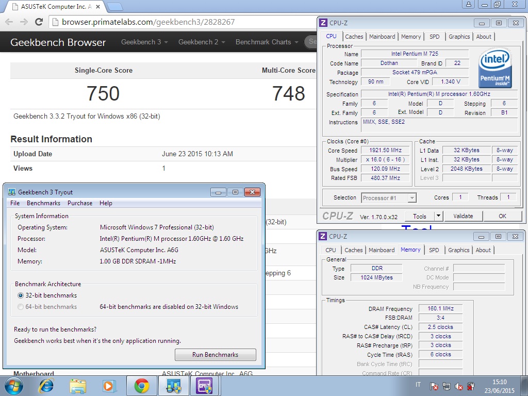Open a new Chrome tab
The width and height of the screenshot is (528, 396).
tap(115, 6)
